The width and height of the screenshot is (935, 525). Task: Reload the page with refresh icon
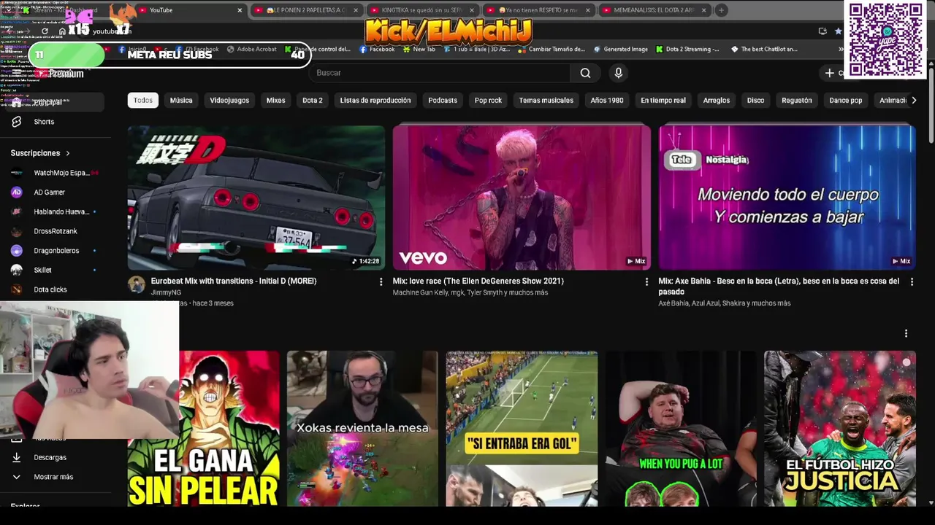click(x=45, y=31)
